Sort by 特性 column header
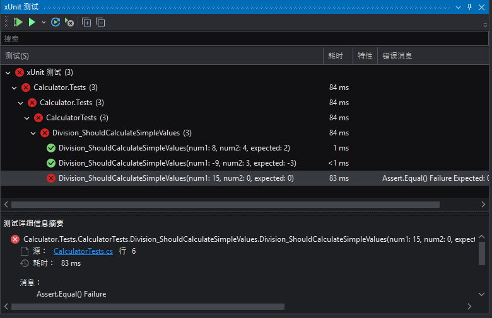This screenshot has height=318, width=492. [x=365, y=56]
